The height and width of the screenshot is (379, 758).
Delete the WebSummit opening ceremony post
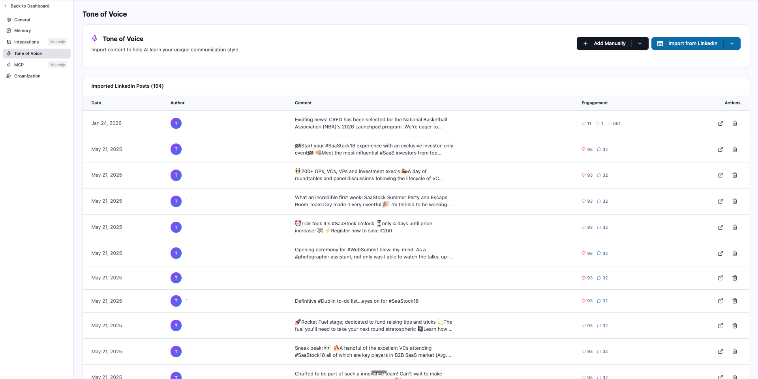click(735, 253)
